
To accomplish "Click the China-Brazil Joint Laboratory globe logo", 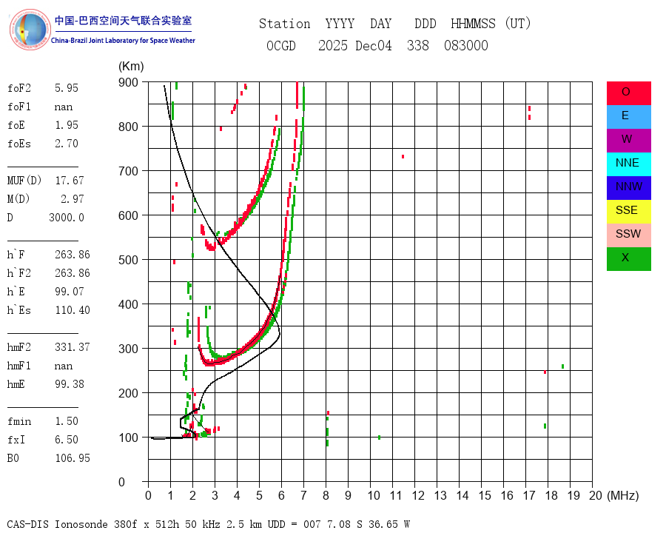I will pos(30,30).
